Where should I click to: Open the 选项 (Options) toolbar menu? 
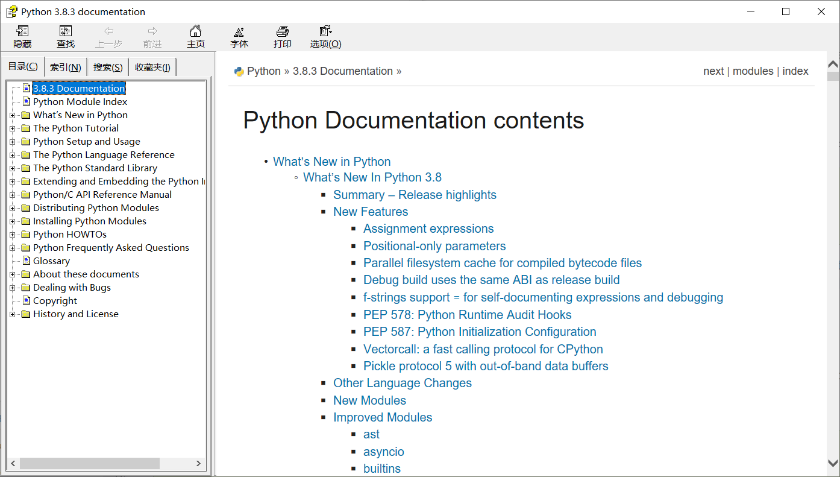(325, 36)
